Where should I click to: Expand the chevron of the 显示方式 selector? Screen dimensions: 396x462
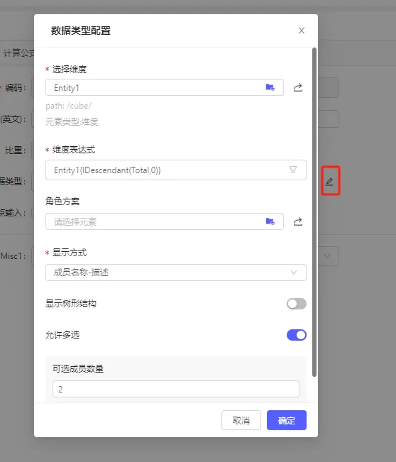294,273
